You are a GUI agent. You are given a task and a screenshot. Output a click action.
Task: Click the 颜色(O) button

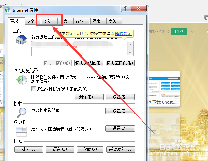coord(29,149)
